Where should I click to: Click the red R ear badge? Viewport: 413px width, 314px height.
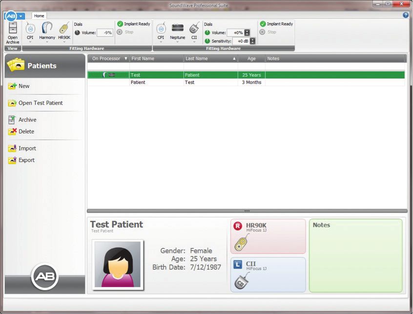[x=238, y=226]
